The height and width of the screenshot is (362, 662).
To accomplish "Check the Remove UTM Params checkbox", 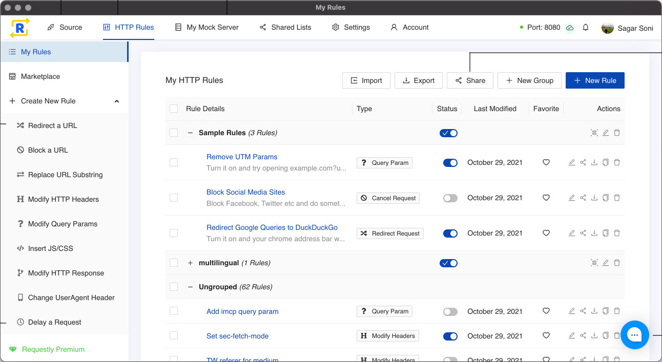I will pyautogui.click(x=174, y=162).
